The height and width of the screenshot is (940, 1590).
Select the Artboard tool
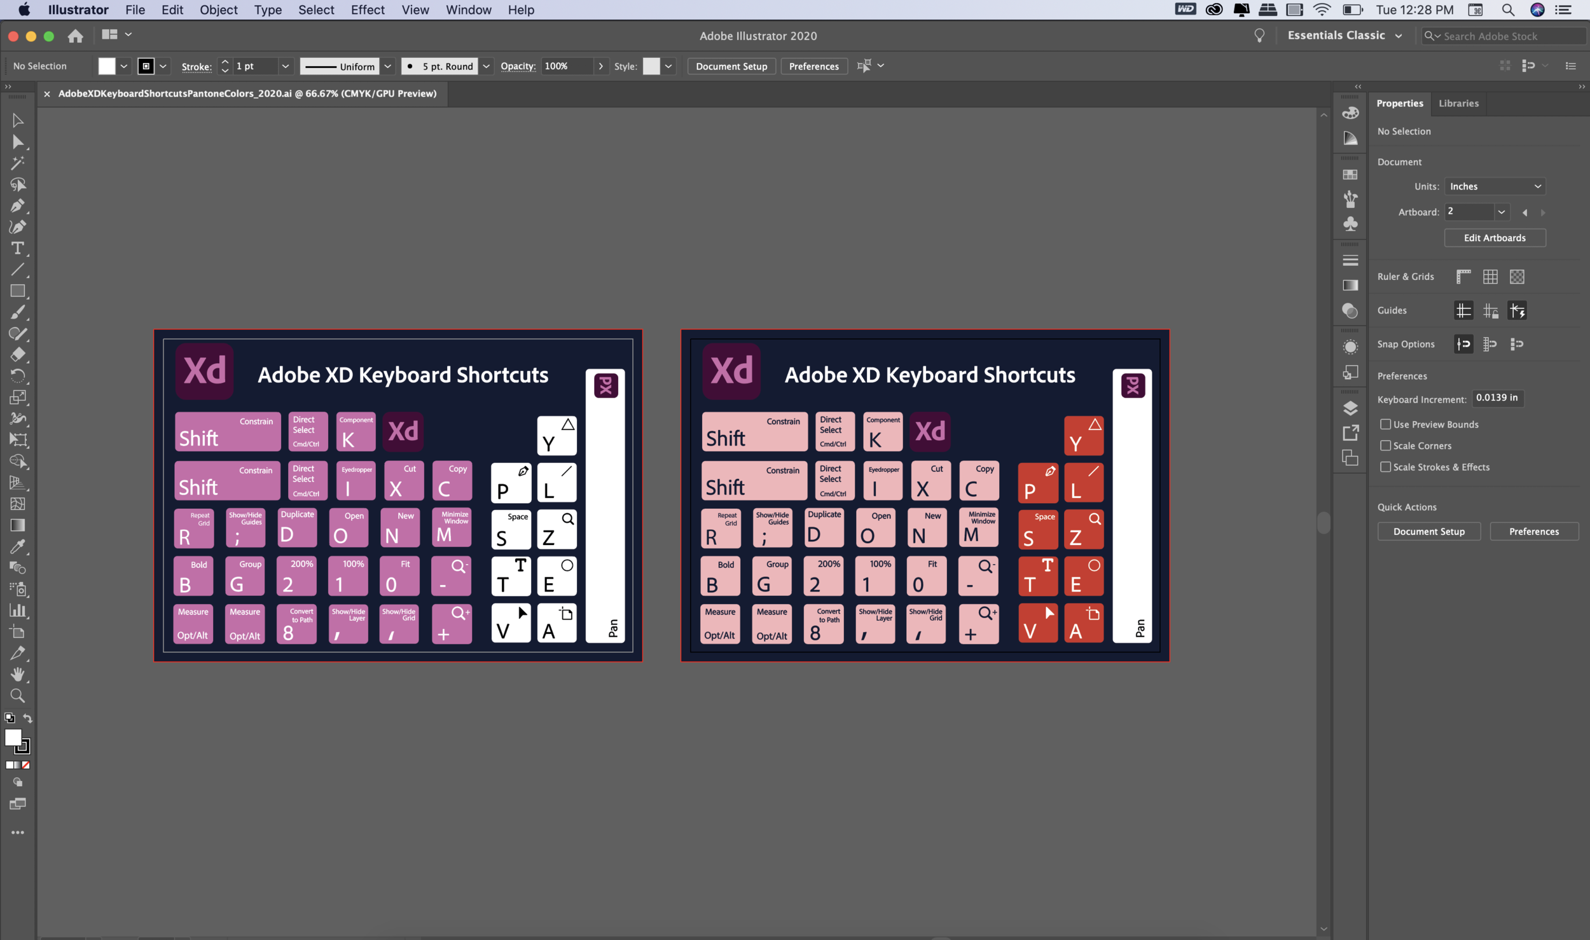point(18,632)
